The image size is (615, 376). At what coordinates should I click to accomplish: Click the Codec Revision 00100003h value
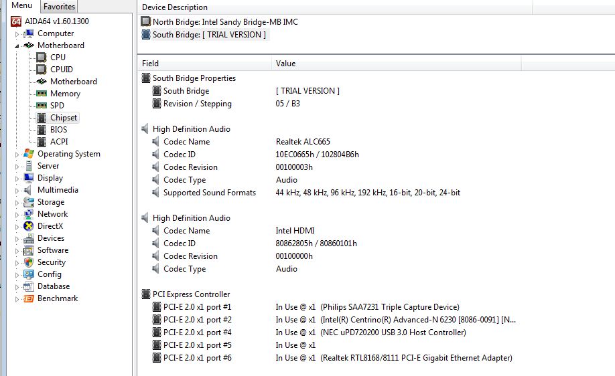(294, 167)
